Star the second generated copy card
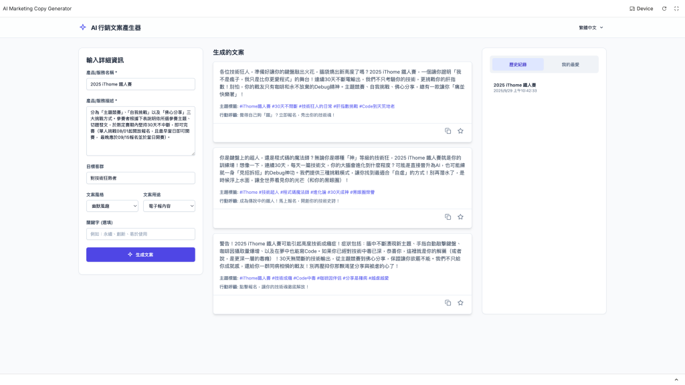Screen dimensions: 685x385 coord(460,217)
